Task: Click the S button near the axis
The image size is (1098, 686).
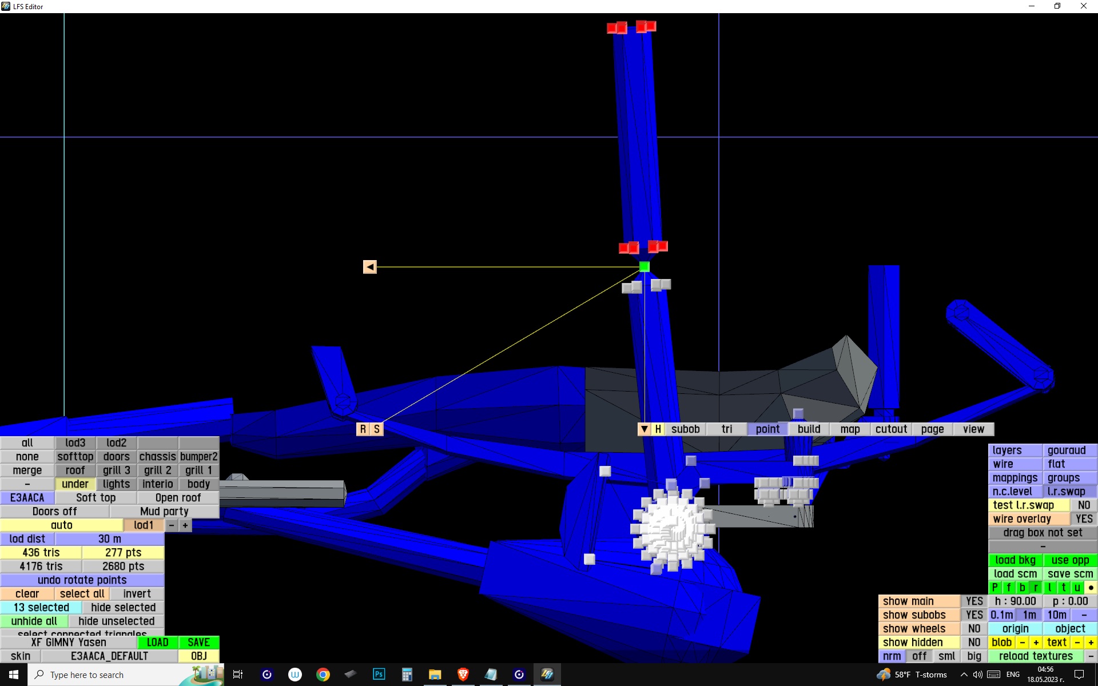Action: coord(377,429)
